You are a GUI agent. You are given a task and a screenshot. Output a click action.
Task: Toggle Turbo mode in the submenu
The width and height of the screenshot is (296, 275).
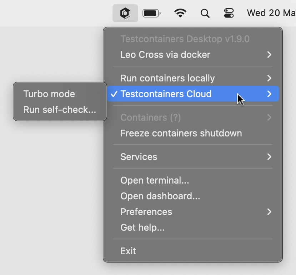click(49, 94)
